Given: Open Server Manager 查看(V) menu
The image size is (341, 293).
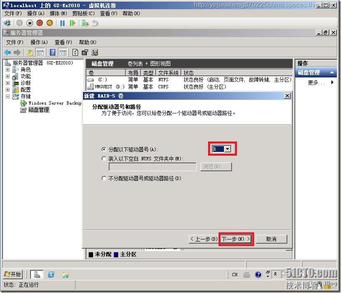Looking at the screenshot, I should [63, 42].
